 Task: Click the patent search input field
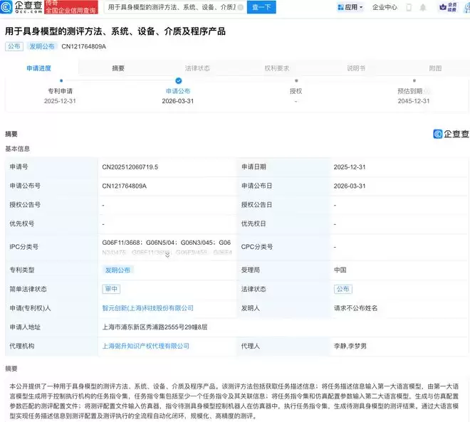pos(174,7)
